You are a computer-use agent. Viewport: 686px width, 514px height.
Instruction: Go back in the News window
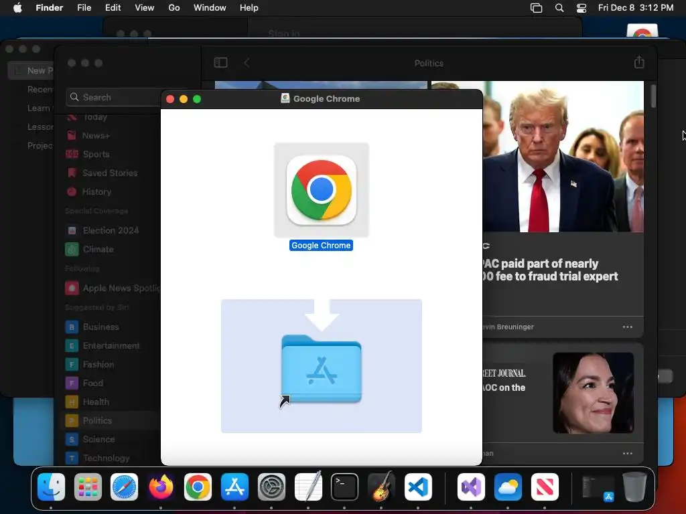tap(247, 63)
